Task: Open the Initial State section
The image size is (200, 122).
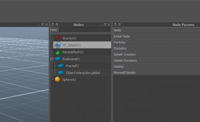Action: click(x=156, y=36)
